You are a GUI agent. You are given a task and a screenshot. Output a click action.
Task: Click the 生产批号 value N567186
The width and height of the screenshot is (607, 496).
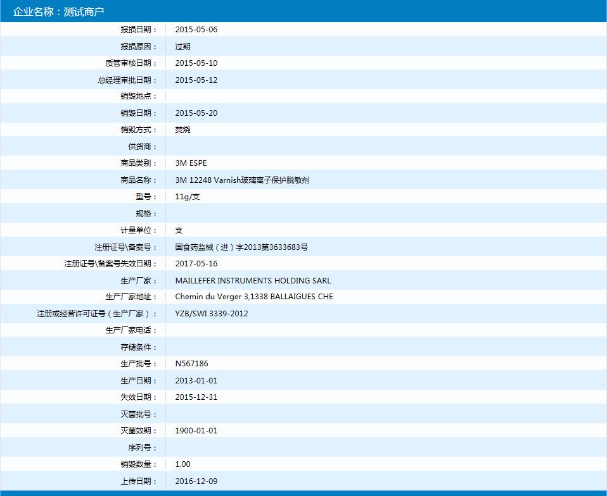(x=191, y=363)
